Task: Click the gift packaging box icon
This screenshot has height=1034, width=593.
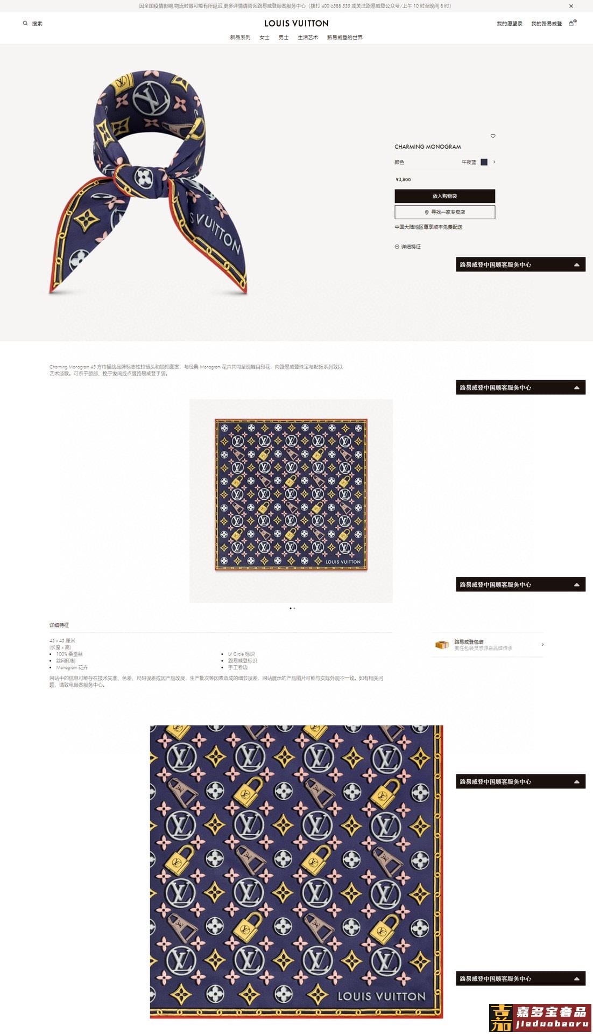Action: tap(442, 645)
